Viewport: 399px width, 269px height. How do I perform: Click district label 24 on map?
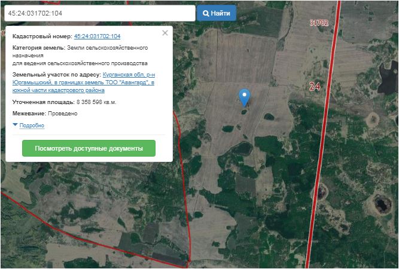[x=315, y=87]
